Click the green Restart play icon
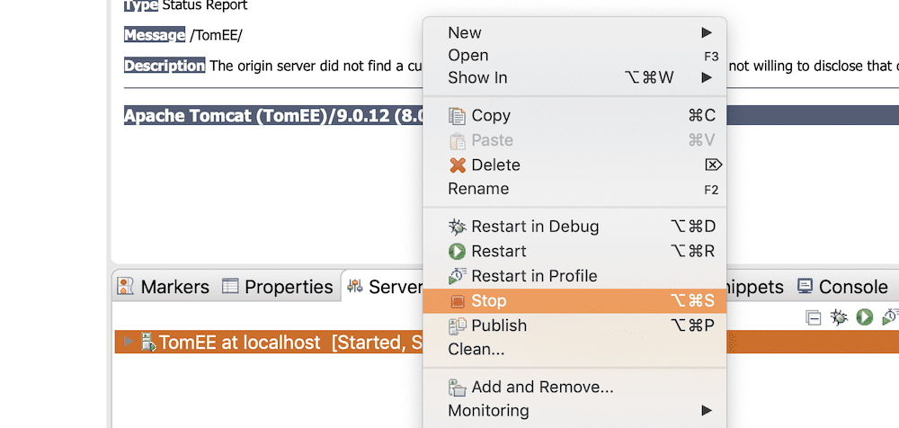 (457, 251)
